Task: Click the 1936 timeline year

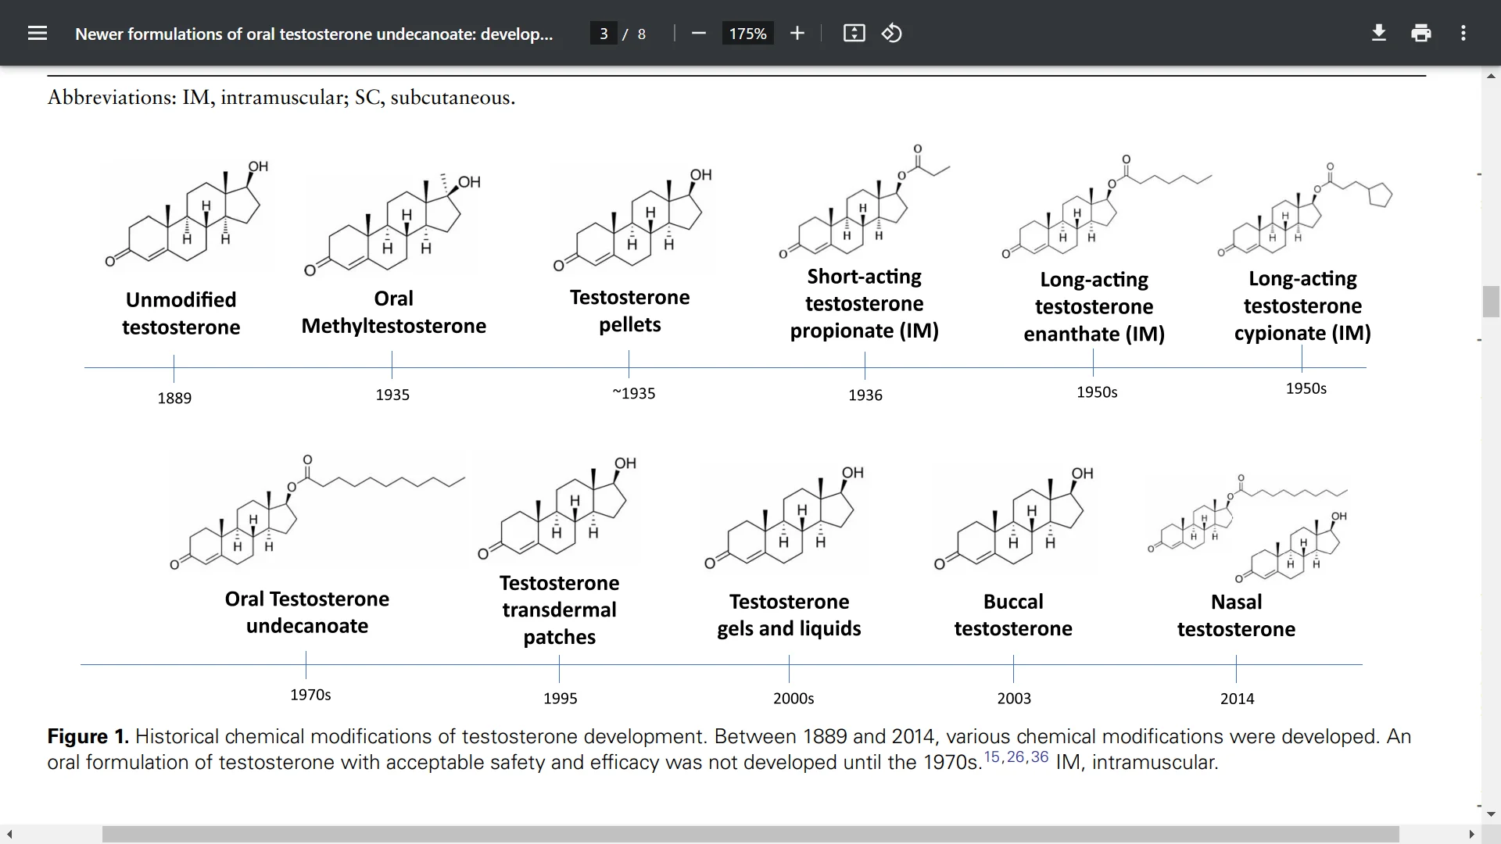Action: (865, 395)
